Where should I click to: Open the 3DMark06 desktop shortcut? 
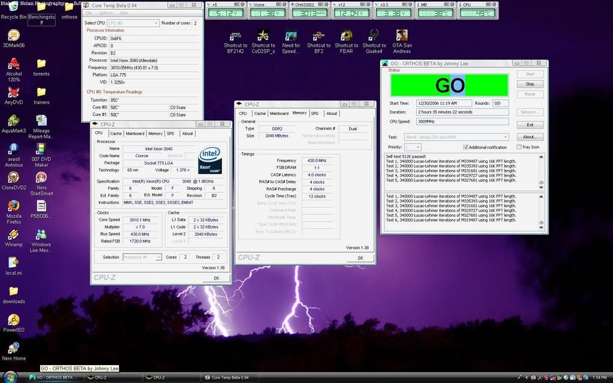pyautogui.click(x=14, y=39)
